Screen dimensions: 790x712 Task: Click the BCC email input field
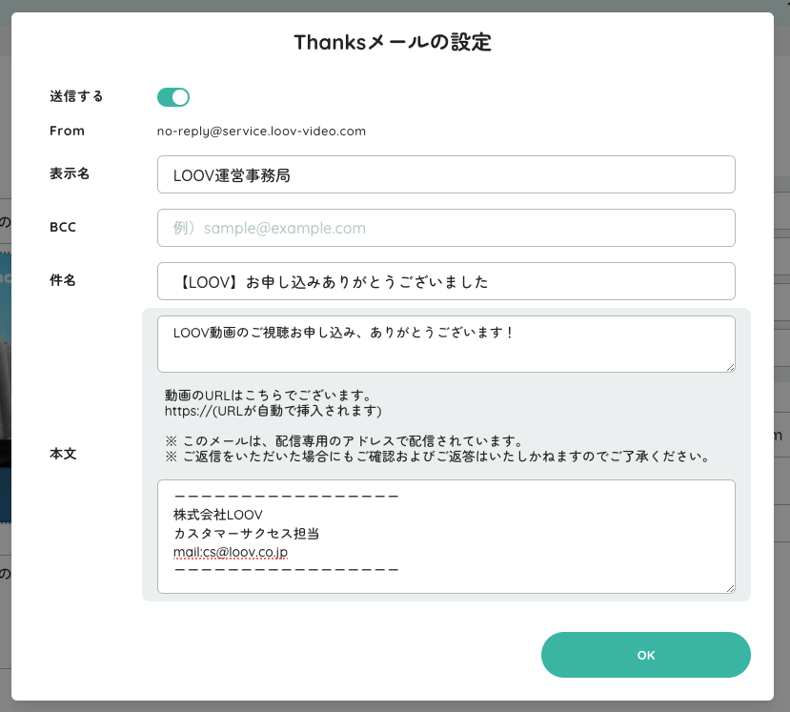pyautogui.click(x=446, y=228)
